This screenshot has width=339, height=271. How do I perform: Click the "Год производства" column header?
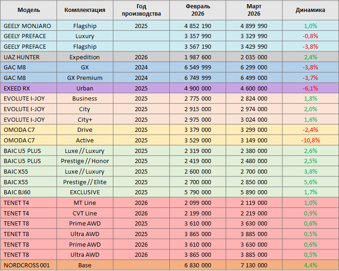click(x=141, y=10)
